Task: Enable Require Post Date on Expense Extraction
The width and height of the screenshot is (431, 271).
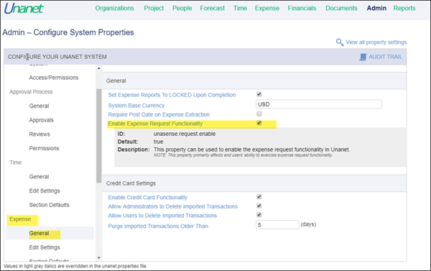Action: click(259, 114)
